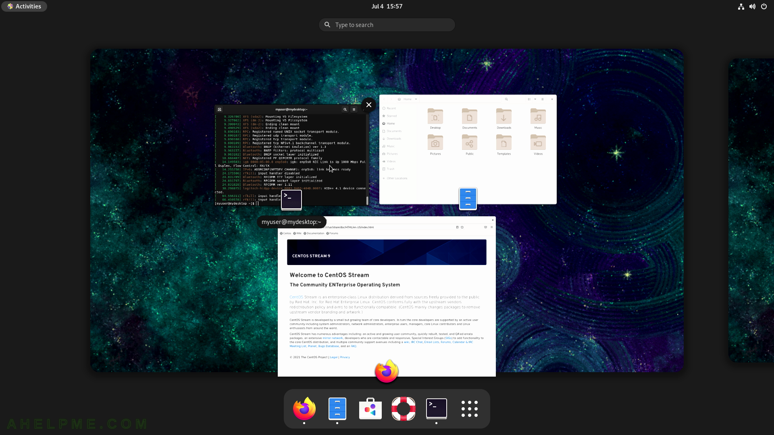Click the terminal new tab icon
Image resolution: width=774 pixels, height=435 pixels.
[x=219, y=109]
